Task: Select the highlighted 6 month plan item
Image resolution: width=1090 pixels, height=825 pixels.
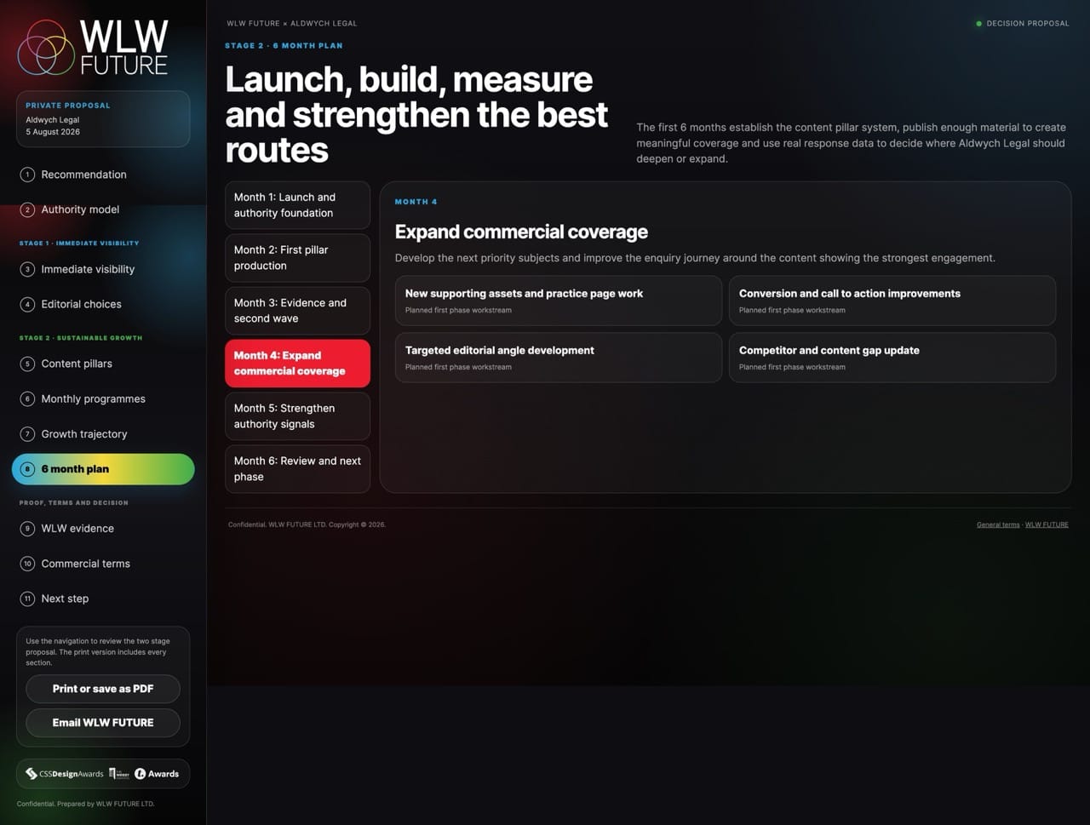Action: [103, 469]
